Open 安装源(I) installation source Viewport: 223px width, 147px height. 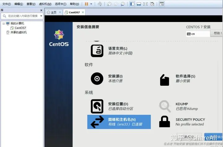point(107,79)
